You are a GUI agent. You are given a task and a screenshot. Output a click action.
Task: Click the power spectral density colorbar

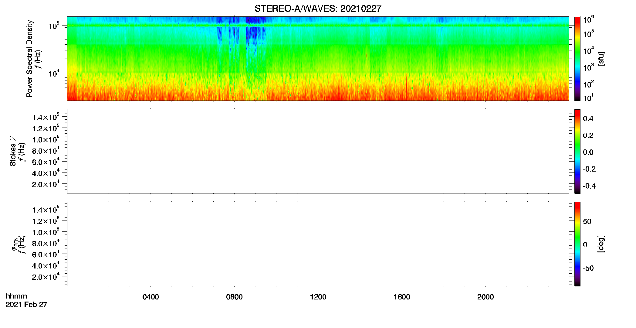coord(577,59)
